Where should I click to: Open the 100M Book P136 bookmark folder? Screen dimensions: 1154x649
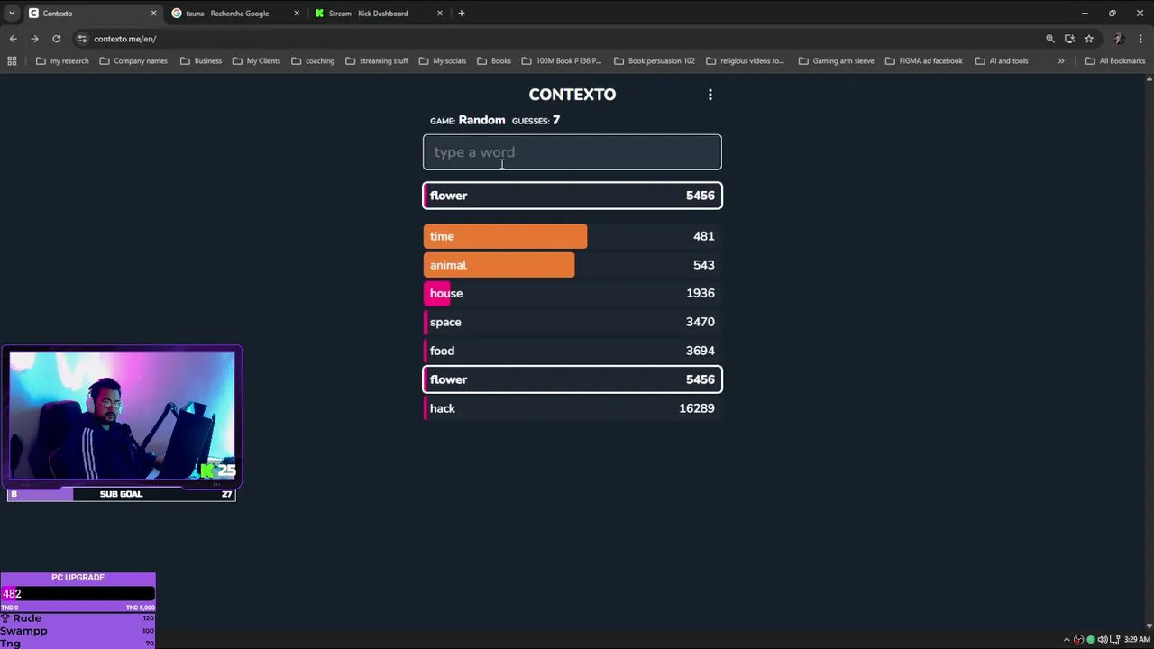click(562, 61)
